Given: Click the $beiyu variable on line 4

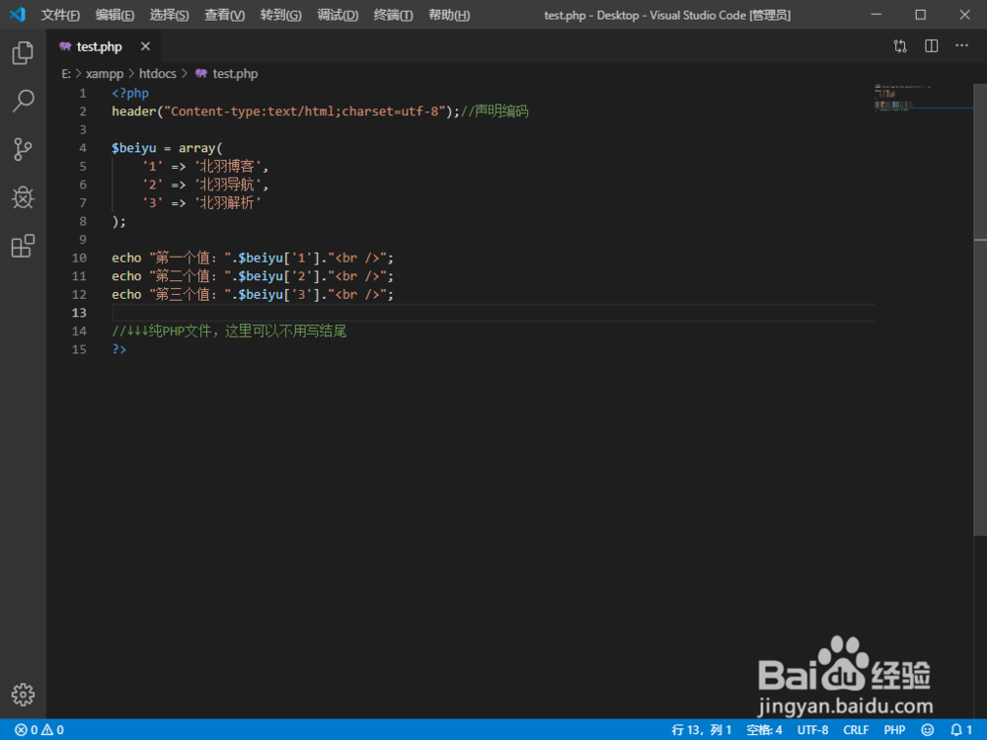Looking at the screenshot, I should [133, 149].
